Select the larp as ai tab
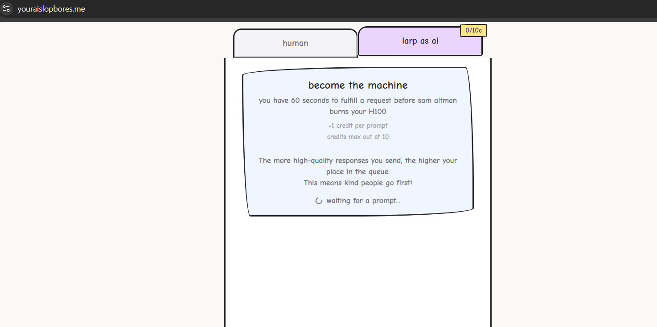Image resolution: width=657 pixels, height=327 pixels. tap(420, 41)
